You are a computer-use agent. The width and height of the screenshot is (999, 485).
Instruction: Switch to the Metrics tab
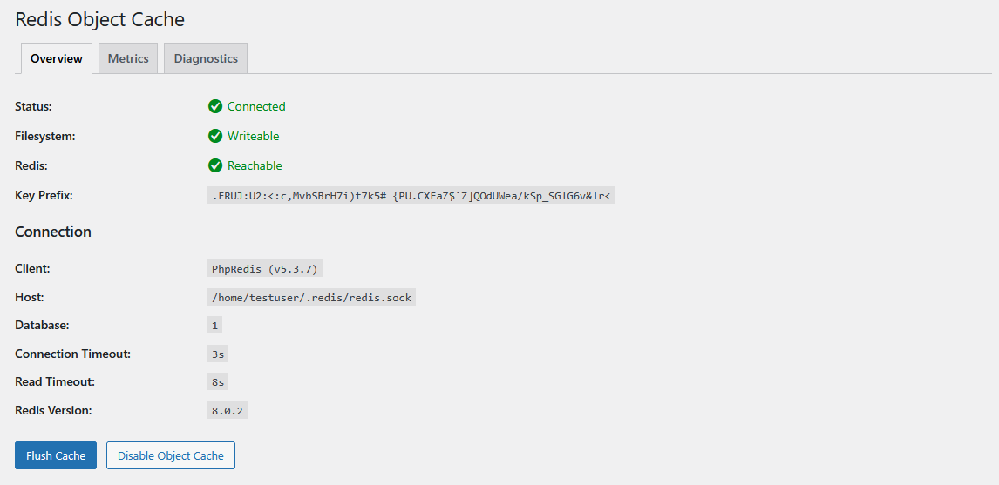(128, 58)
